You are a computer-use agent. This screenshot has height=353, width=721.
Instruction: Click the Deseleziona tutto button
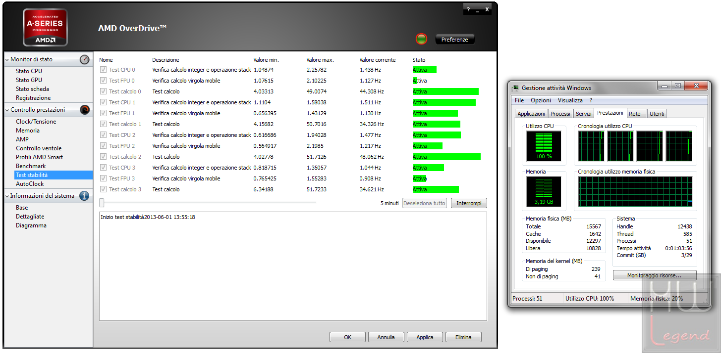point(425,203)
